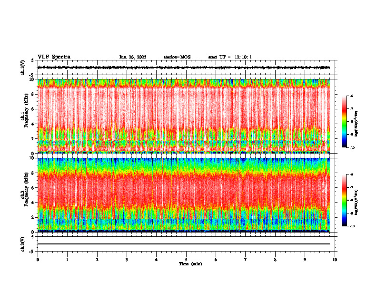The height and width of the screenshot is (291, 377).
Task: Click the ch.2 spectrogram color scale bar
Action: [345, 200]
